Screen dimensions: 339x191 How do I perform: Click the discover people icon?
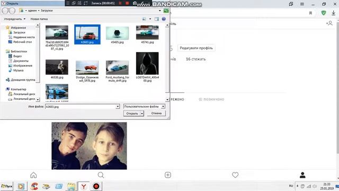329,23
